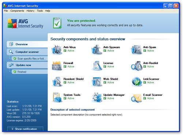This screenshot has width=183, height=135.
Task: Select the License document icon
Action: (97, 65)
